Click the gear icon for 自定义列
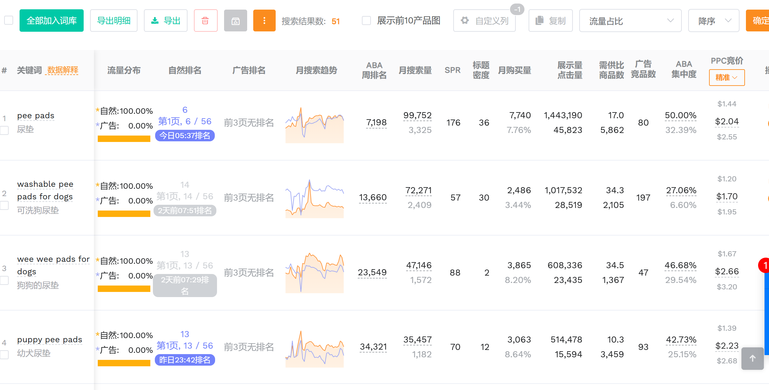769x390 pixels. 465,21
